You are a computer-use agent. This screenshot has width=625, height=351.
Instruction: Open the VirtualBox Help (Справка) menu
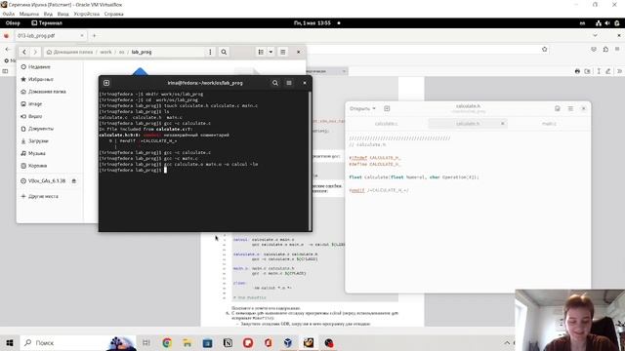[x=113, y=14]
